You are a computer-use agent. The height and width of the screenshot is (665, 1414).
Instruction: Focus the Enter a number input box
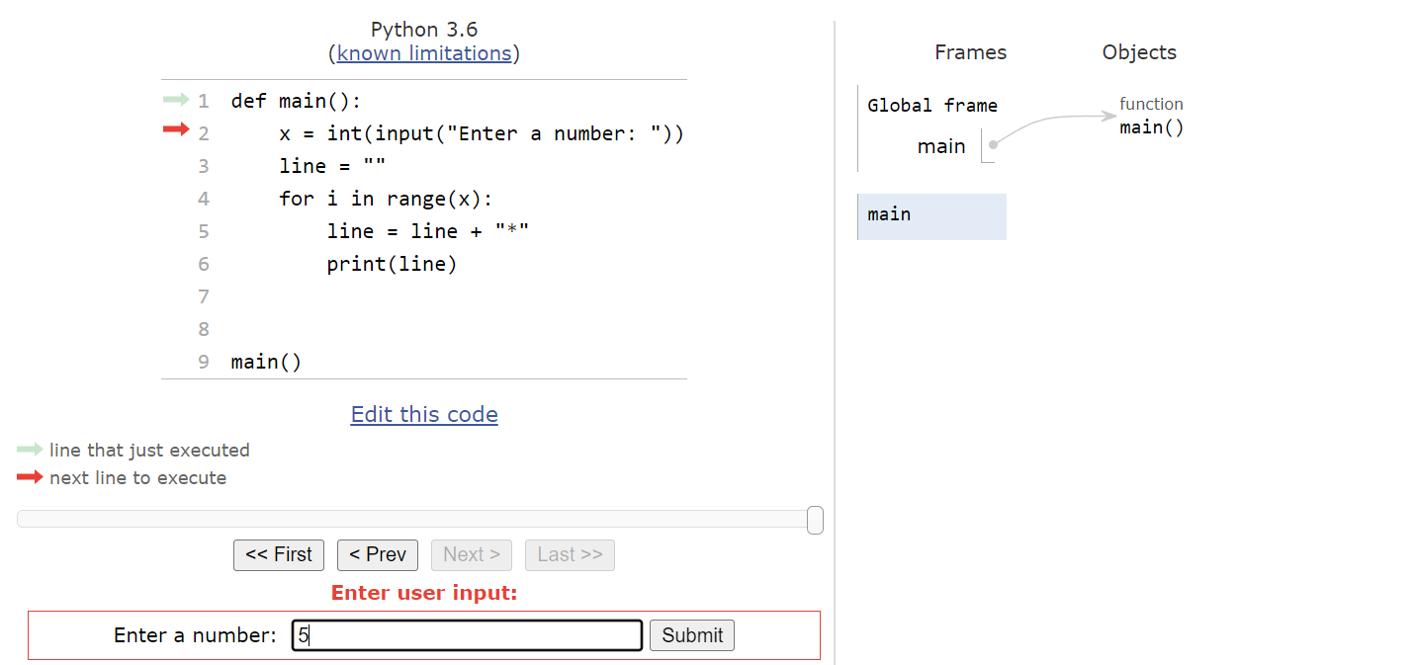(467, 635)
